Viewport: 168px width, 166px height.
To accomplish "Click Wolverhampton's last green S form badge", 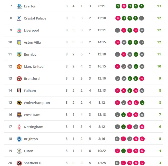I will (142, 103).
